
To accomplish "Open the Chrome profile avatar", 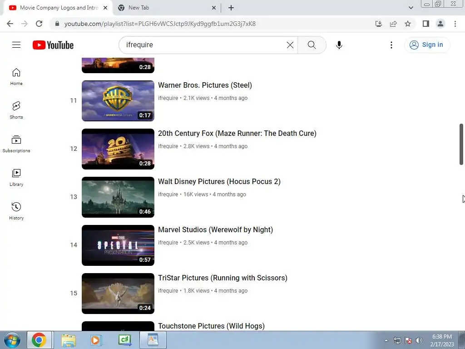I will coord(440,24).
